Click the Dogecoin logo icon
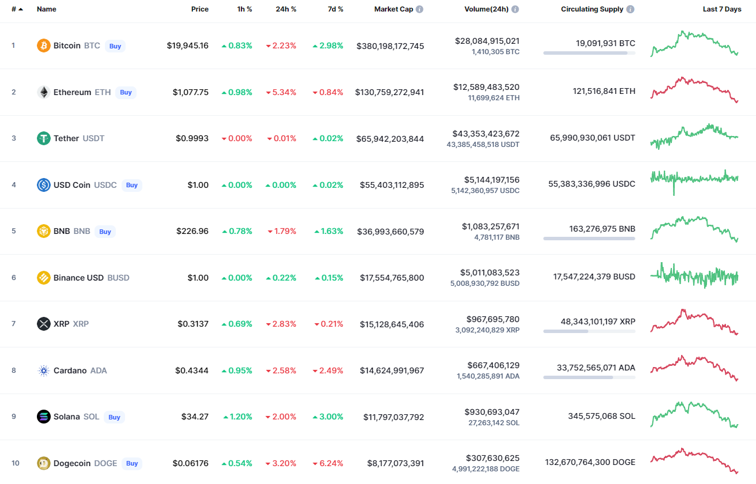 (x=44, y=463)
